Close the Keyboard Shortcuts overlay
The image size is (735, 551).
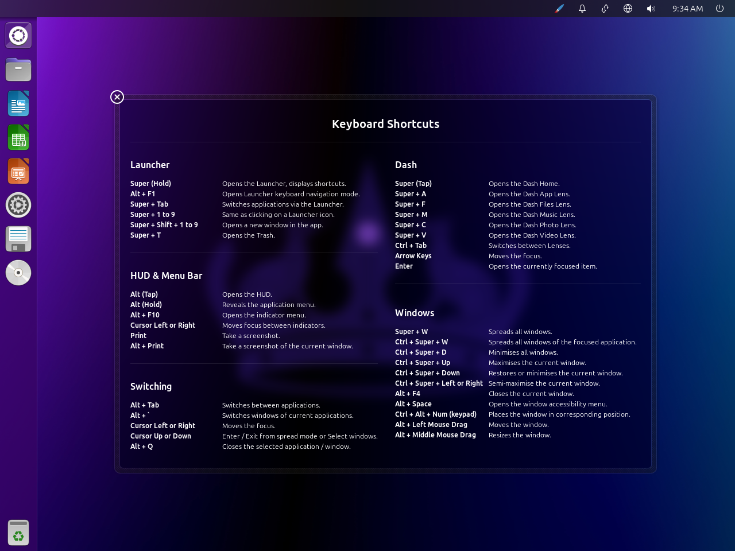click(x=117, y=97)
